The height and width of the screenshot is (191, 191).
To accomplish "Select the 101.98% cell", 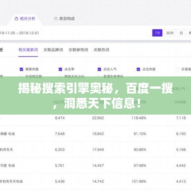I will pyautogui.click(x=139, y=181).
